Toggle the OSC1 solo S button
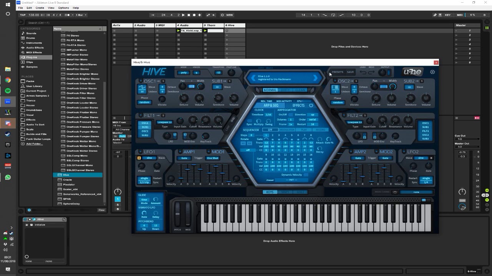The image size is (492, 276). [x=163, y=81]
